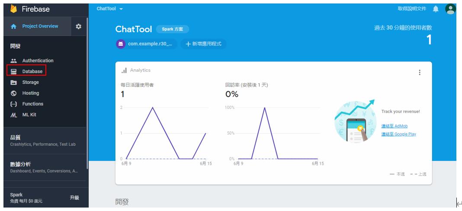Click the com.example.r30 app chip

pyautogui.click(x=147, y=44)
